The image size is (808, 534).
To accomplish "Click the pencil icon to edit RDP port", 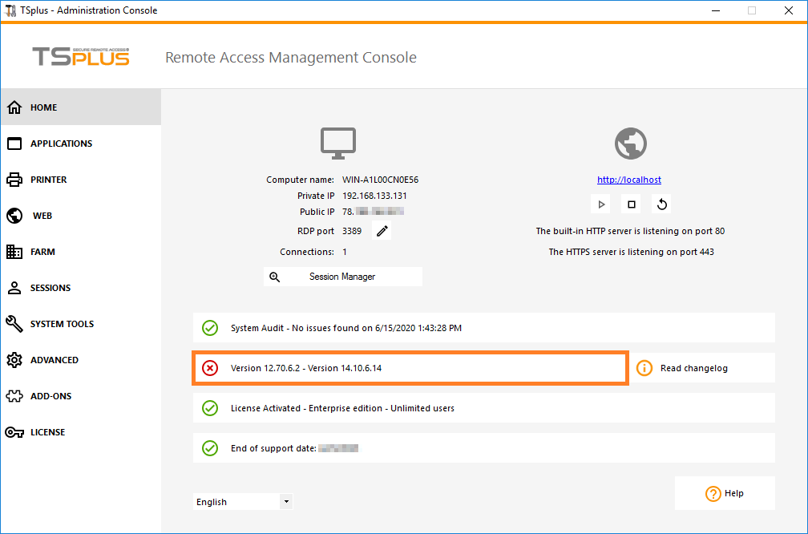I will click(x=382, y=232).
